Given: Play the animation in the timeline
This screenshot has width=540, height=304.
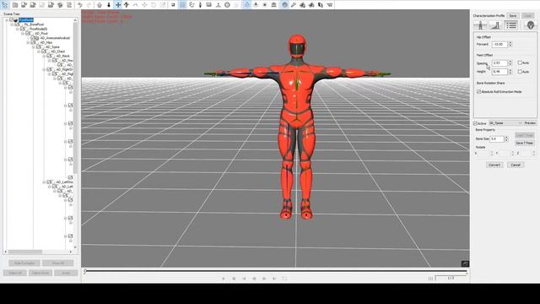Looking at the screenshot, I should [x=224, y=279].
